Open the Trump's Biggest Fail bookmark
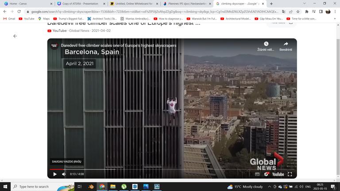 click(69, 19)
